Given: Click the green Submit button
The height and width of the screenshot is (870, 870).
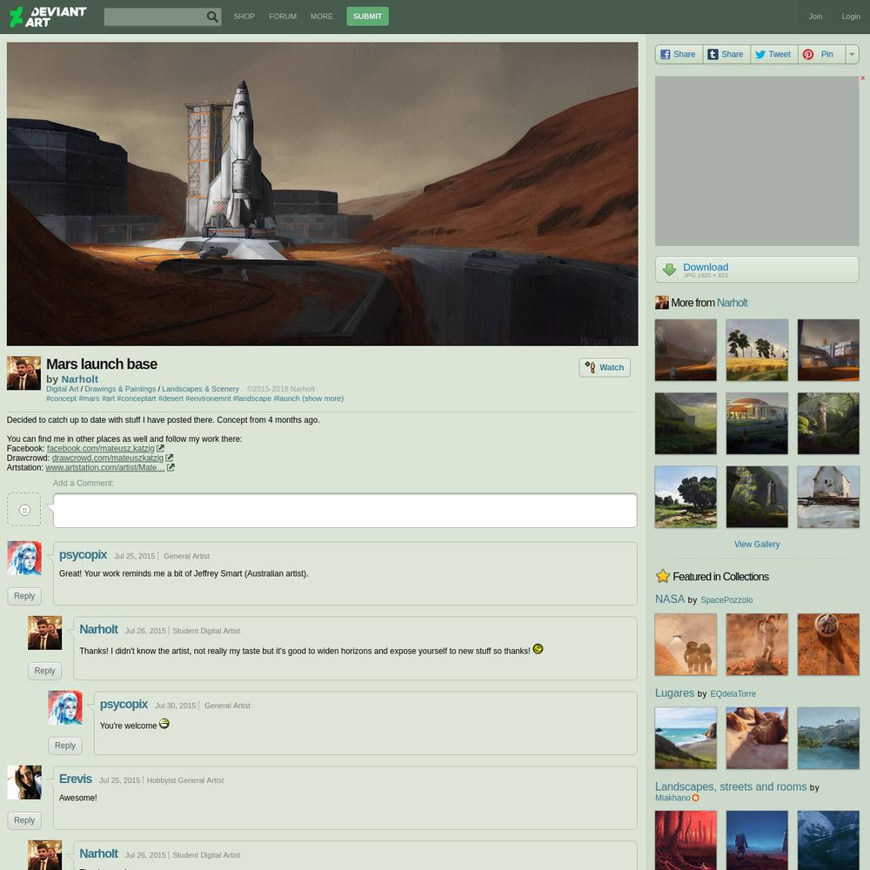Looking at the screenshot, I should pyautogui.click(x=367, y=17).
